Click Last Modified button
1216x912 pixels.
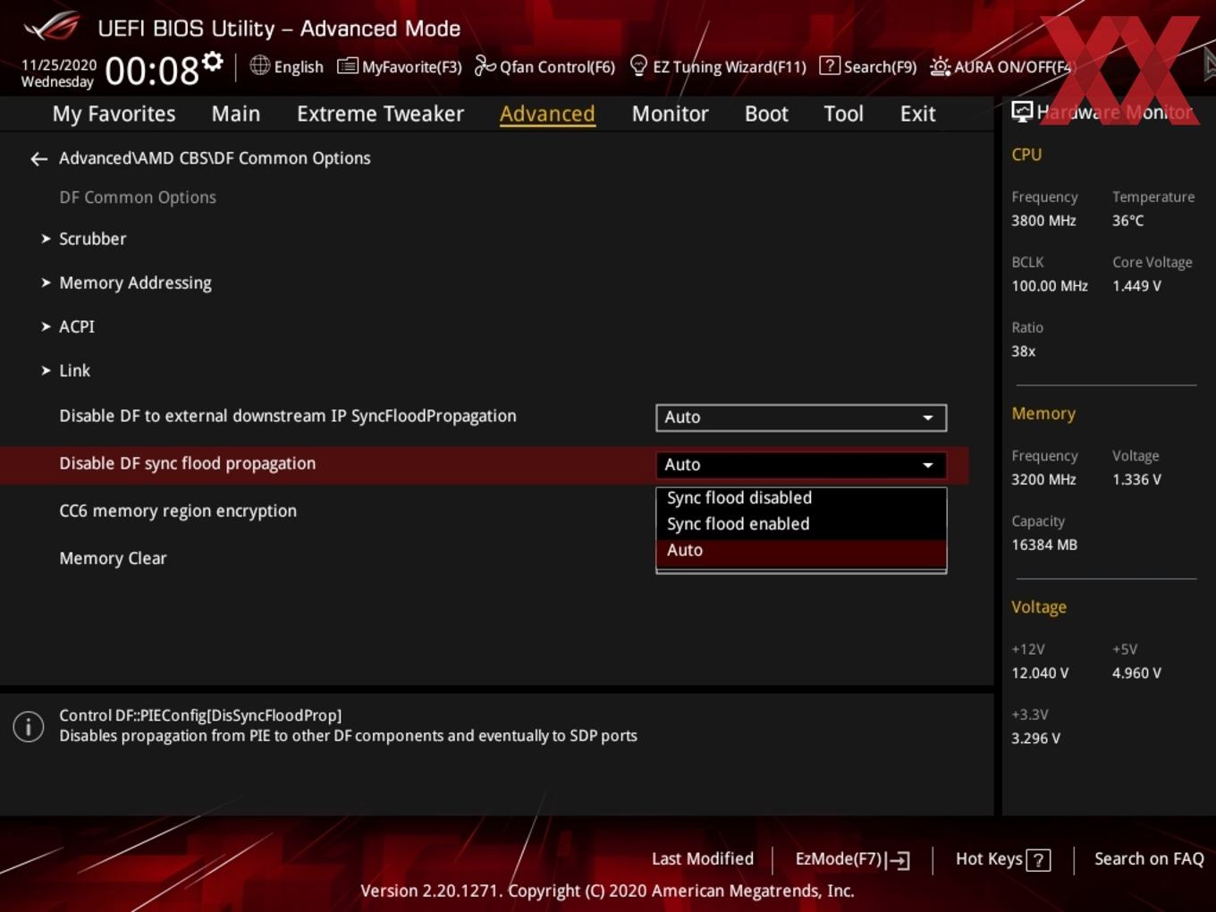coord(703,859)
